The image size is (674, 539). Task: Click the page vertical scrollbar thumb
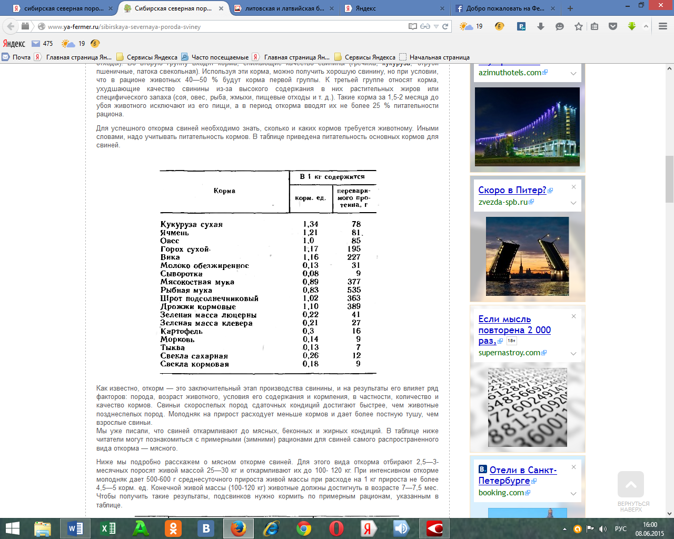(x=669, y=179)
